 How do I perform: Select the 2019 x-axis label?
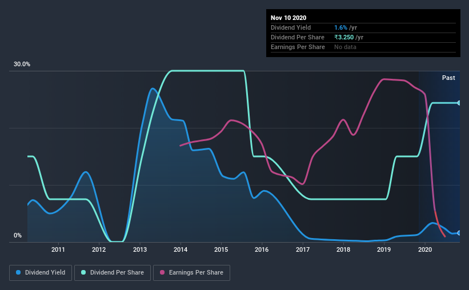pyautogui.click(x=384, y=249)
